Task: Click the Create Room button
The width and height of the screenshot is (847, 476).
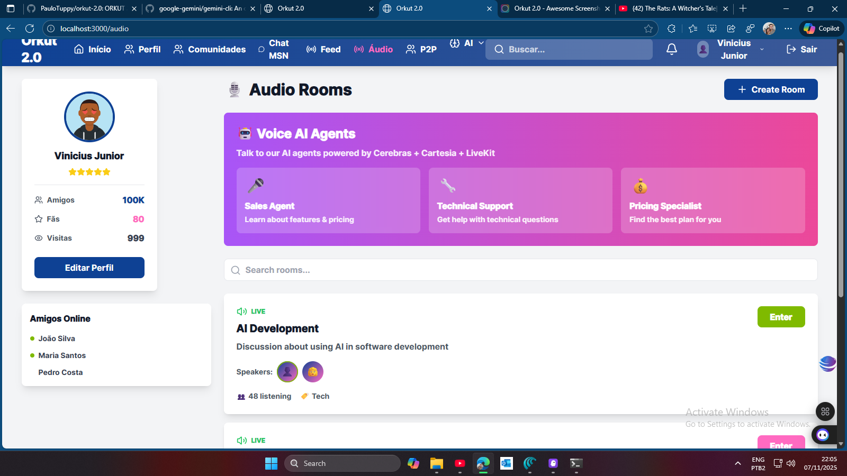Action: click(x=771, y=89)
